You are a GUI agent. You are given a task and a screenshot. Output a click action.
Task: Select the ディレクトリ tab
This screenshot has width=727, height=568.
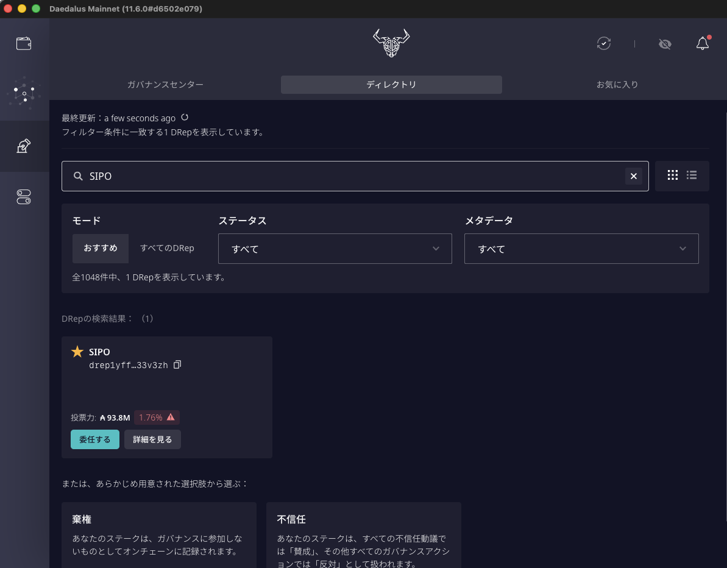[391, 84]
